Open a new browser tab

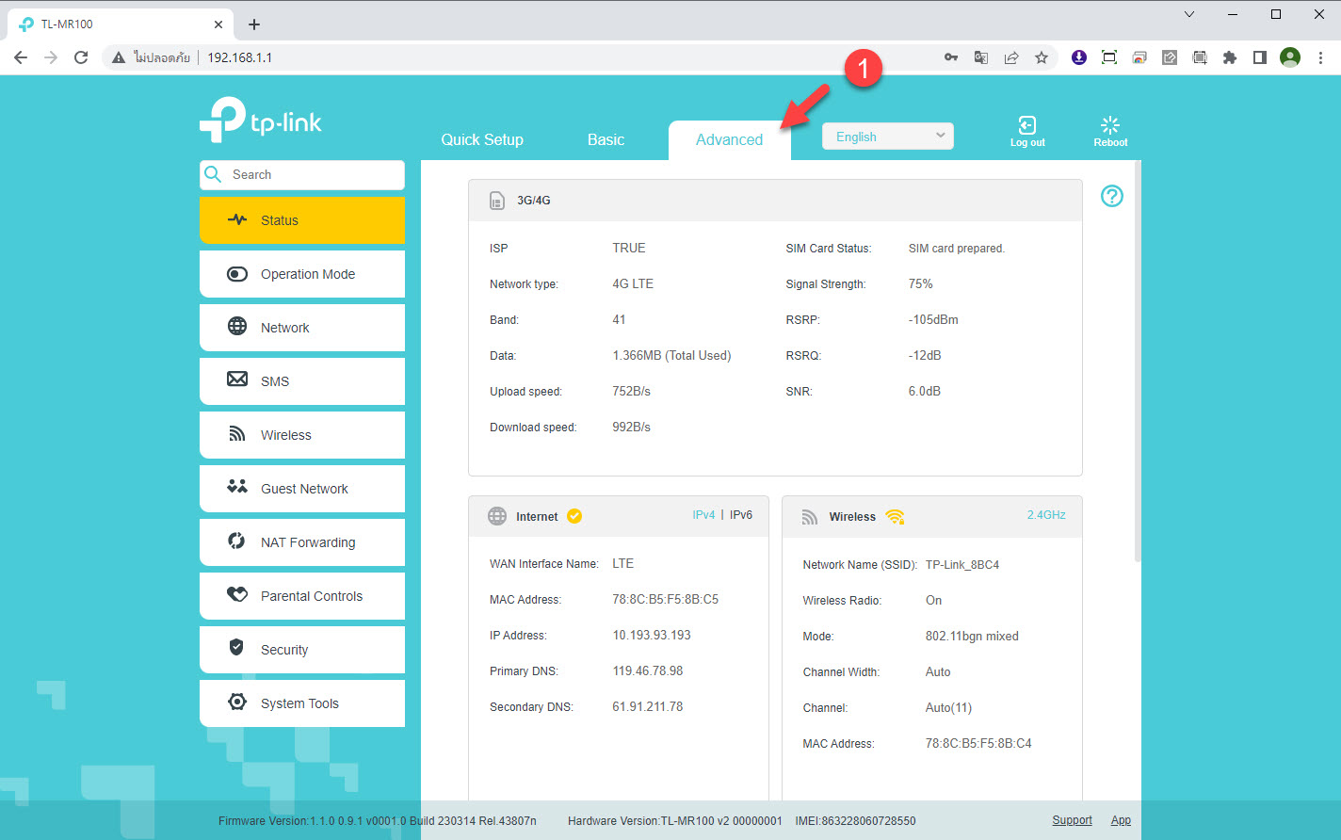coord(254,24)
